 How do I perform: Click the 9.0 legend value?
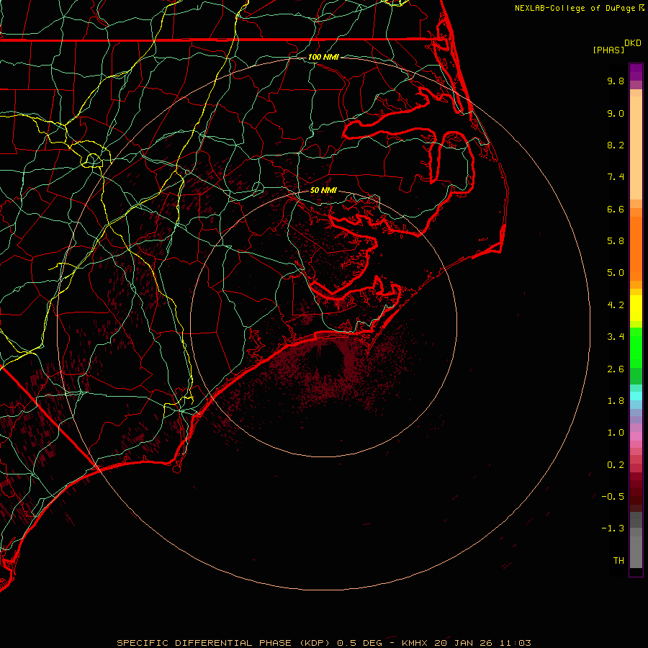pos(616,113)
